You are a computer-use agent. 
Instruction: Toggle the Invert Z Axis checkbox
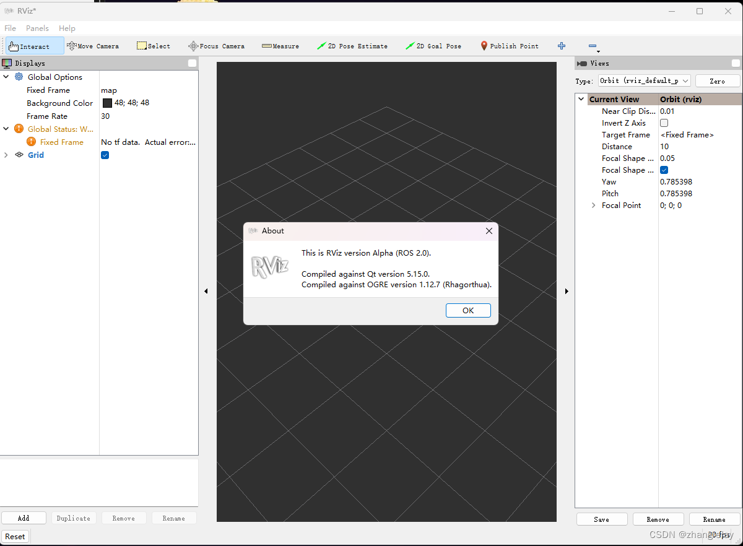(664, 123)
